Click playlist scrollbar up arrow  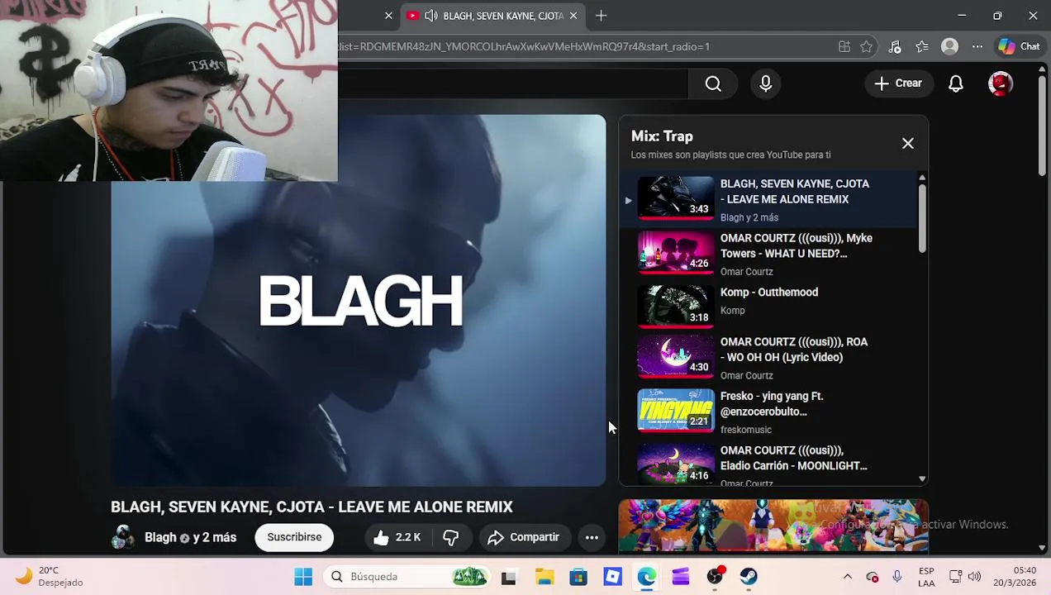[922, 178]
